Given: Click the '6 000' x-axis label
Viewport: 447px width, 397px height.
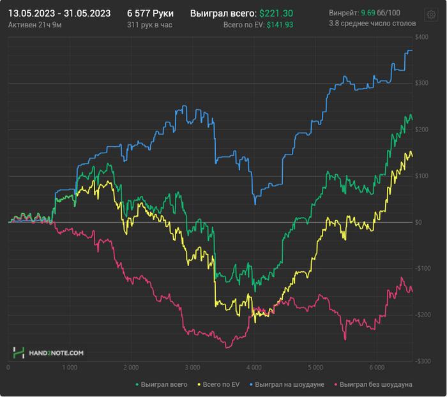Looking at the screenshot, I should point(377,368).
